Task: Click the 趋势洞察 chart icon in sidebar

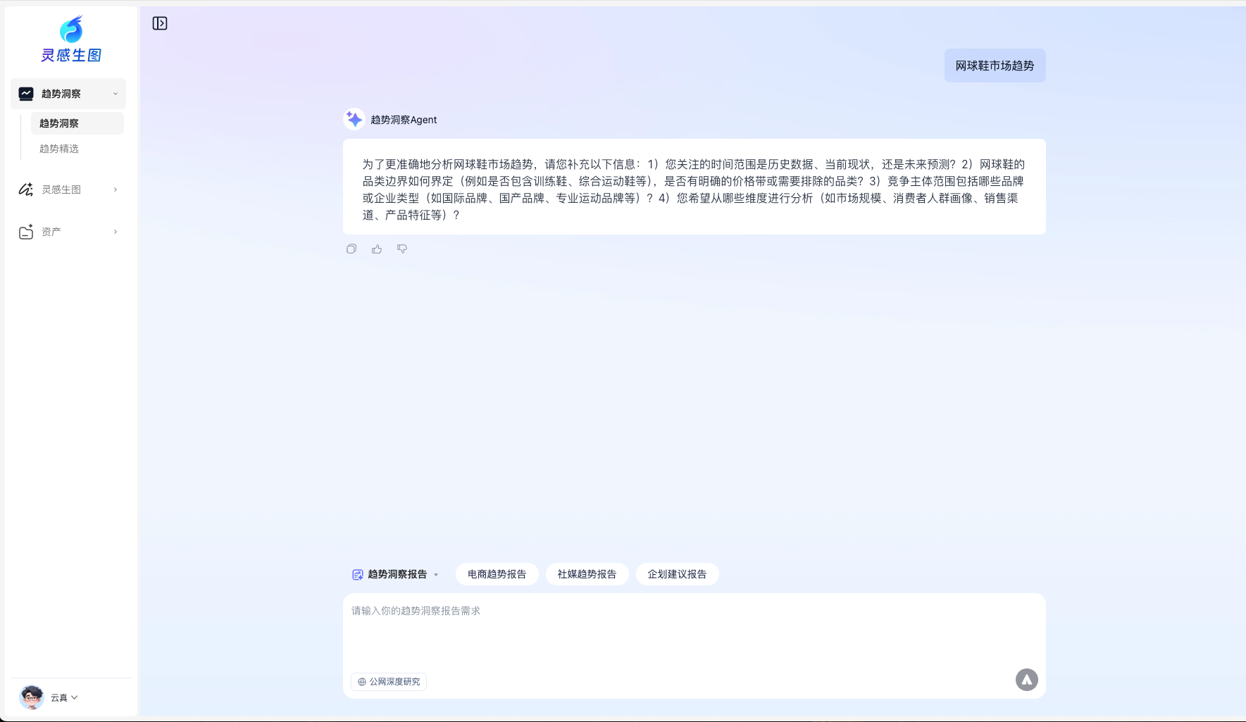Action: click(x=26, y=94)
